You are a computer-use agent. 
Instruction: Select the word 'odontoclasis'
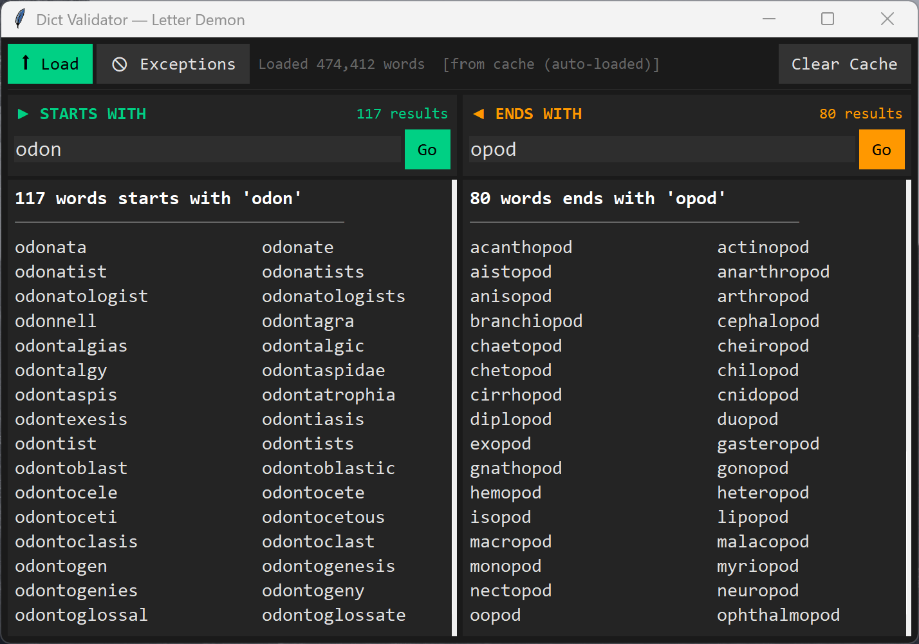(77, 541)
